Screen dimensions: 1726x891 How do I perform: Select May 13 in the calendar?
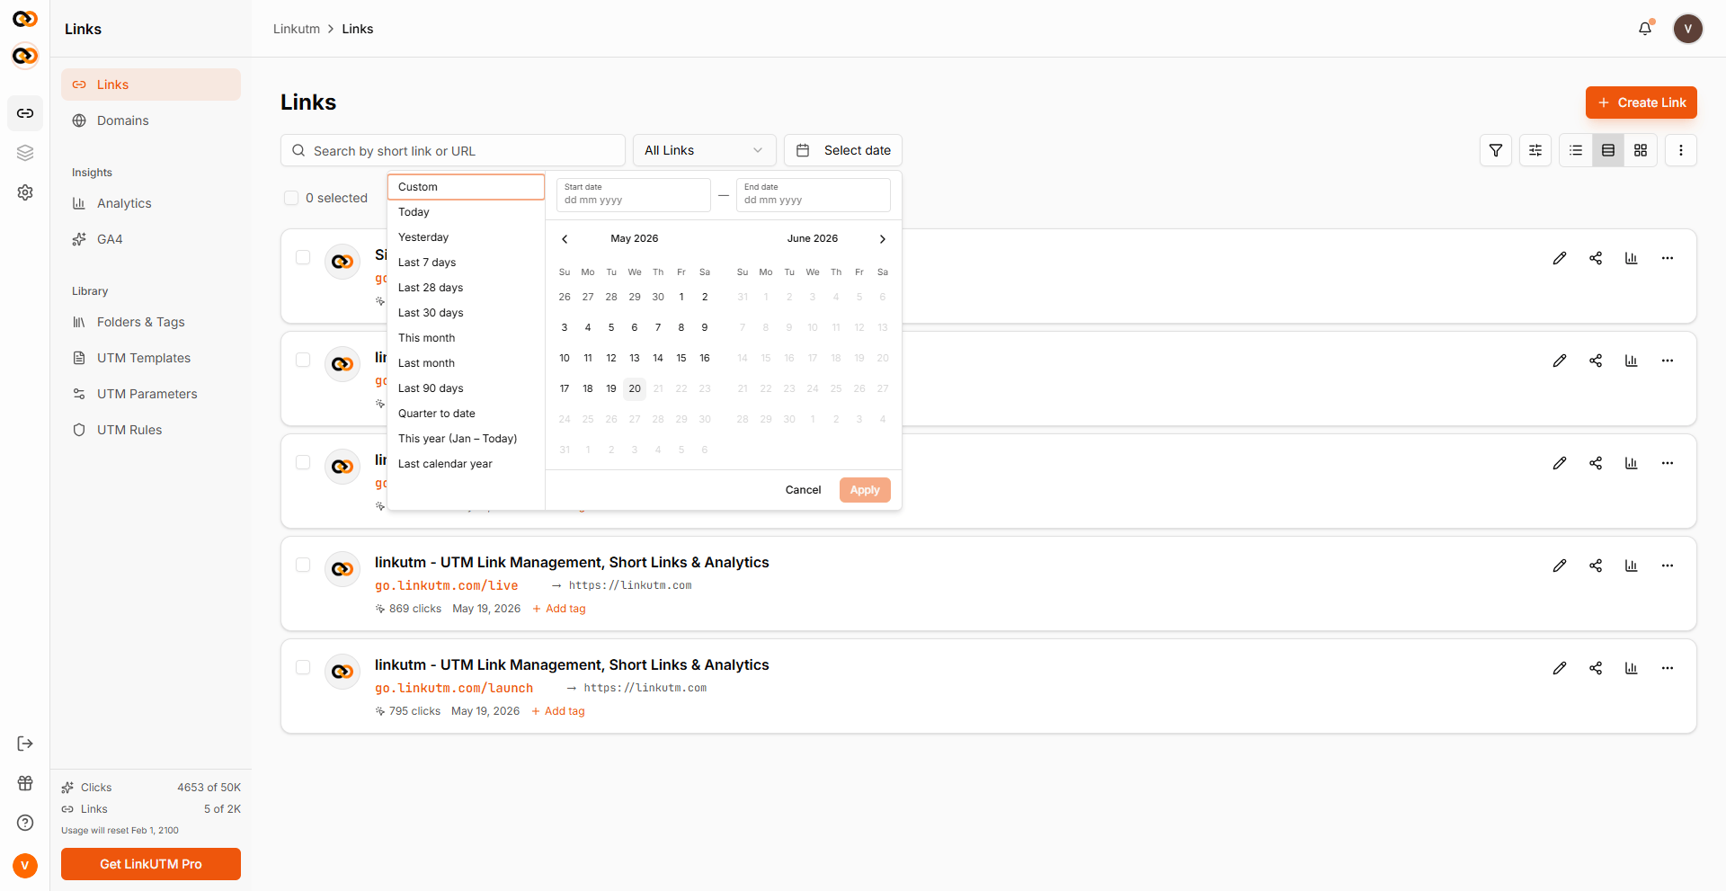click(x=635, y=358)
